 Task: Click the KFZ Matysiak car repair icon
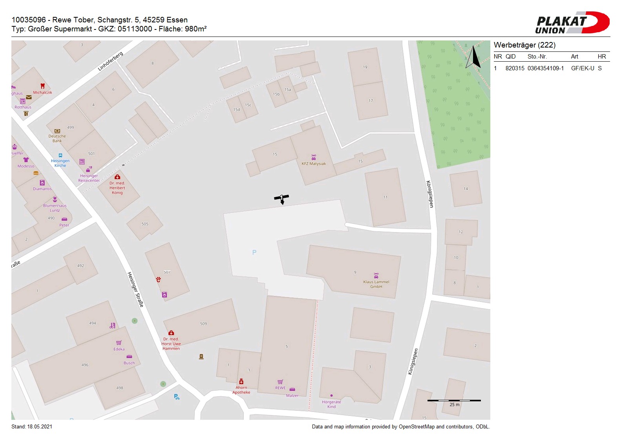point(314,157)
